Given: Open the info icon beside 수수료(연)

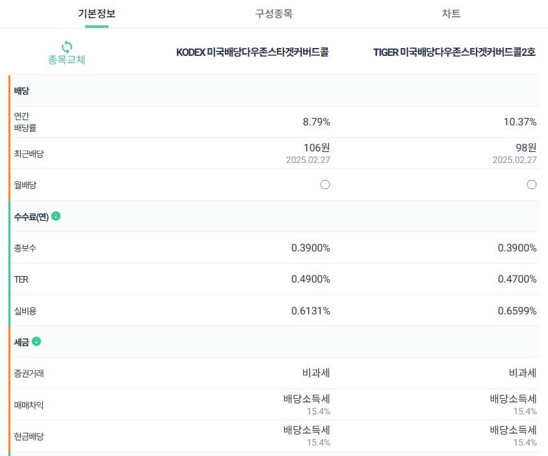Looking at the screenshot, I should tap(56, 216).
